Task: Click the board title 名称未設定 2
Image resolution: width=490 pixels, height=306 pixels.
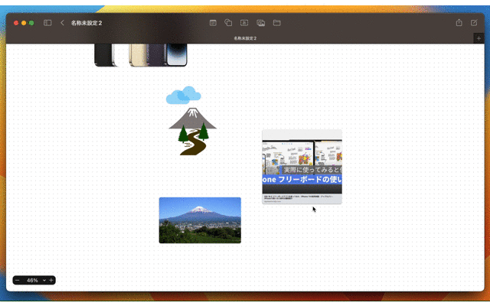Action: click(87, 23)
